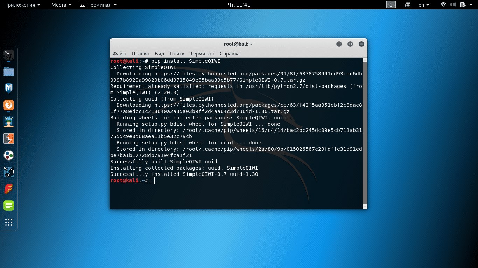Click 'Running setup.py bdist_wheel for SimpleQIWI' line

(x=198, y=124)
